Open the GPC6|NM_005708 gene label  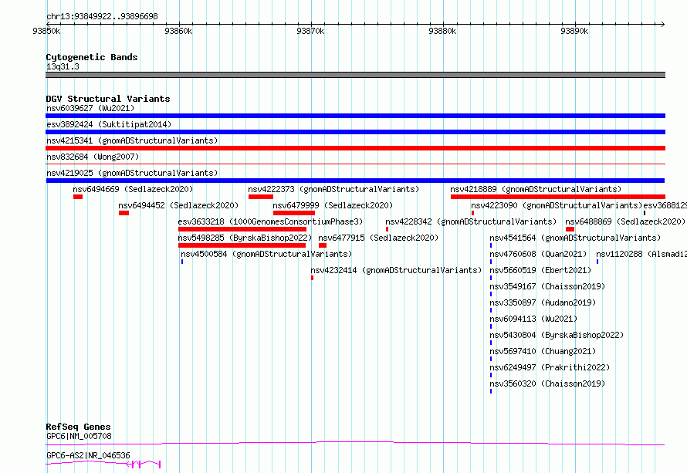click(79, 436)
